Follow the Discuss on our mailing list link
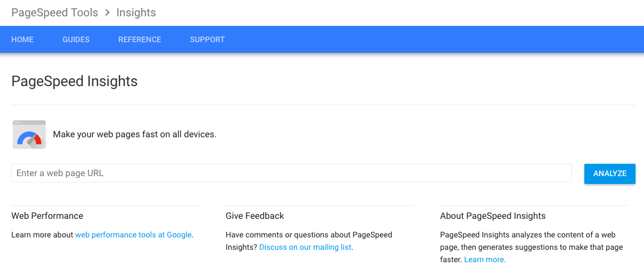644x274 pixels. point(305,248)
